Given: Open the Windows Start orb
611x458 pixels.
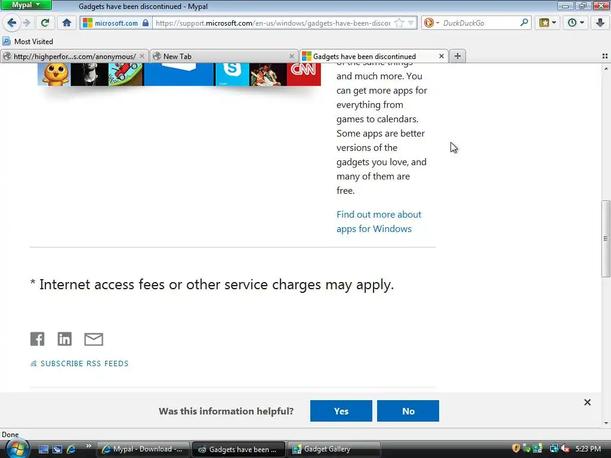Looking at the screenshot, I should (x=17, y=448).
